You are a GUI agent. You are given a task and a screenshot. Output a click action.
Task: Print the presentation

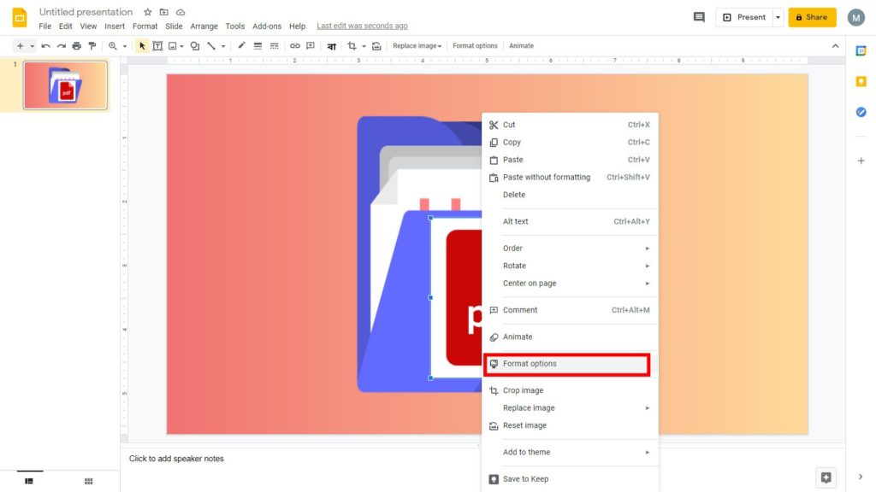pos(76,46)
